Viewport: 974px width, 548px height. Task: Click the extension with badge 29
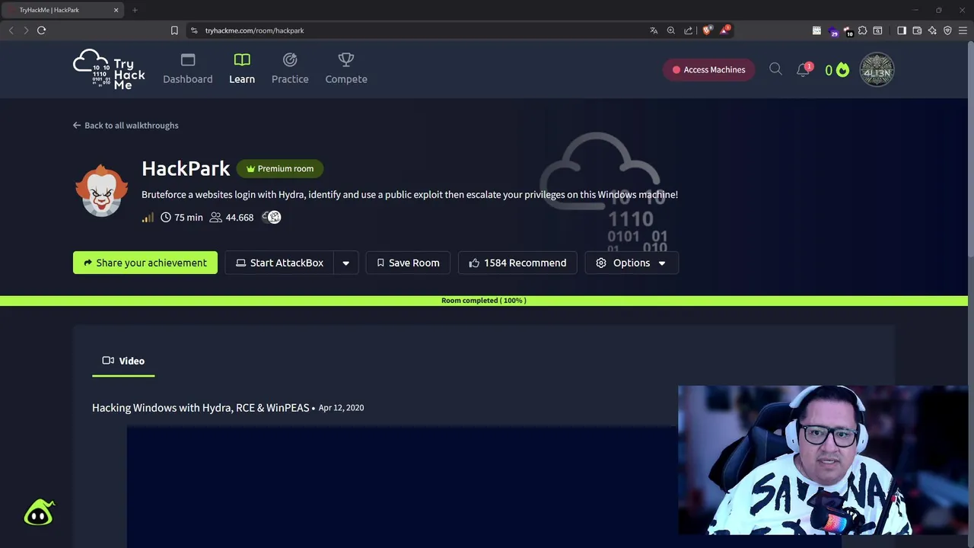point(832,31)
